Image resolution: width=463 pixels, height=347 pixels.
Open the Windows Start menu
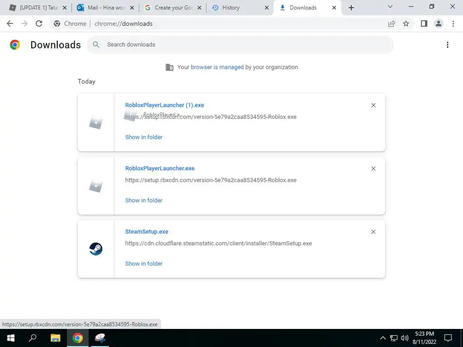click(x=11, y=338)
